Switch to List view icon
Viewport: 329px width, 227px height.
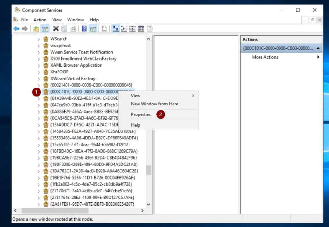tap(132, 29)
